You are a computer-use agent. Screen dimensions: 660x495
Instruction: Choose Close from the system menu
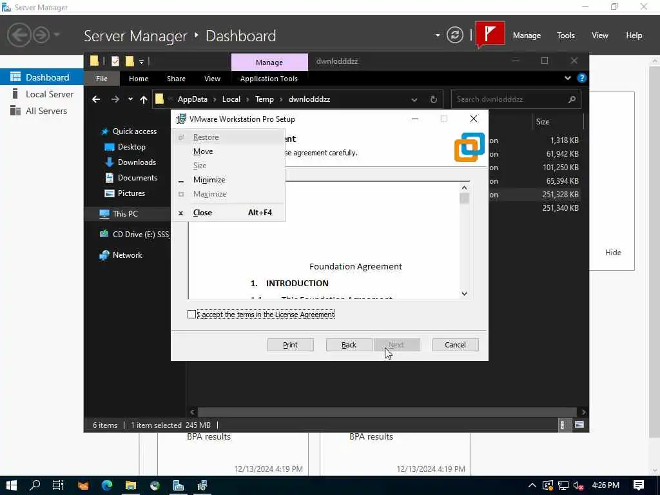tap(228, 213)
